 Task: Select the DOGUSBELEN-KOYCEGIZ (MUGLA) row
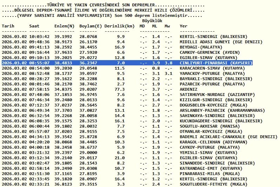(125, 105)
